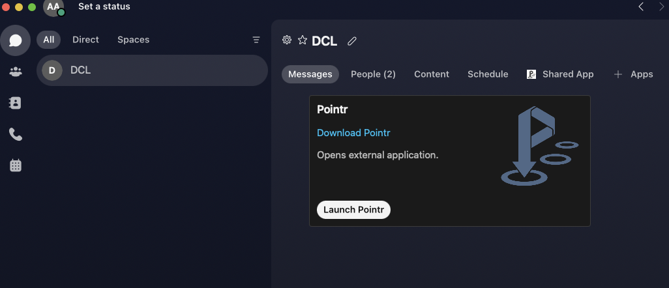Image resolution: width=669 pixels, height=288 pixels.
Task: Click the DCL space header title
Action: tap(325, 41)
